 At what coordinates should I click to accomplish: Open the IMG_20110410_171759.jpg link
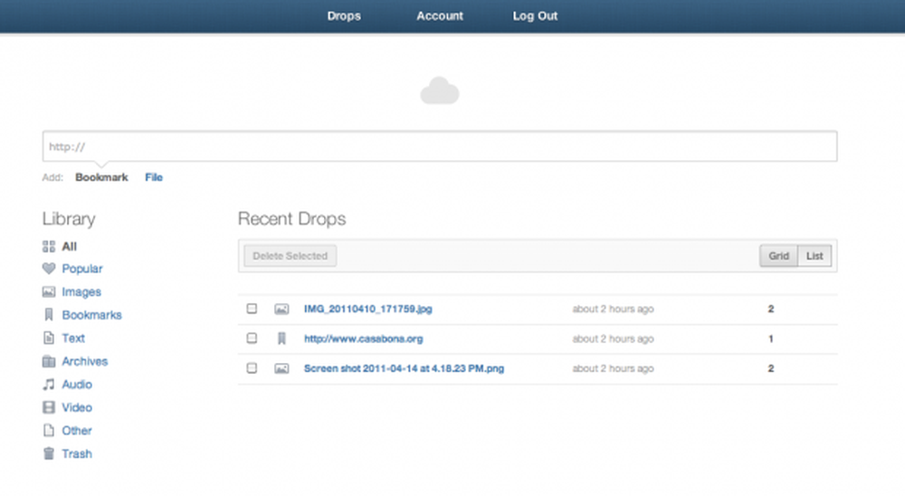coord(368,309)
